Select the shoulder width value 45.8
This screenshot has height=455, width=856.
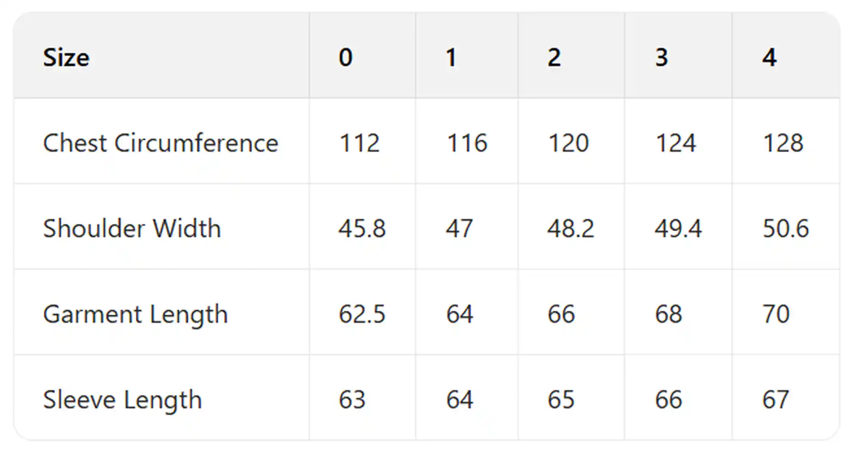coord(362,228)
